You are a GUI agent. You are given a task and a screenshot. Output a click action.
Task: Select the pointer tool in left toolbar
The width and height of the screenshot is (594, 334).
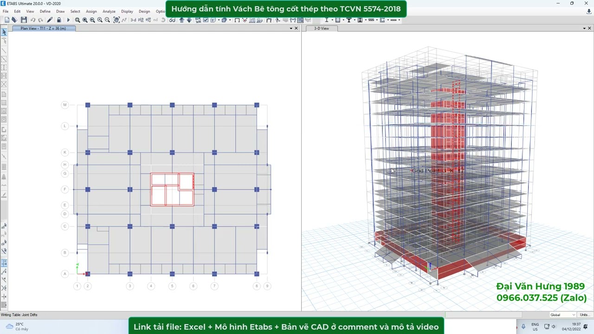[x=4, y=32]
